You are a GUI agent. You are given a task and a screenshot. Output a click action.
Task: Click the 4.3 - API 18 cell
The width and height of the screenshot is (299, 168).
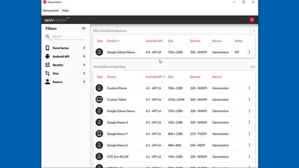coord(153,52)
